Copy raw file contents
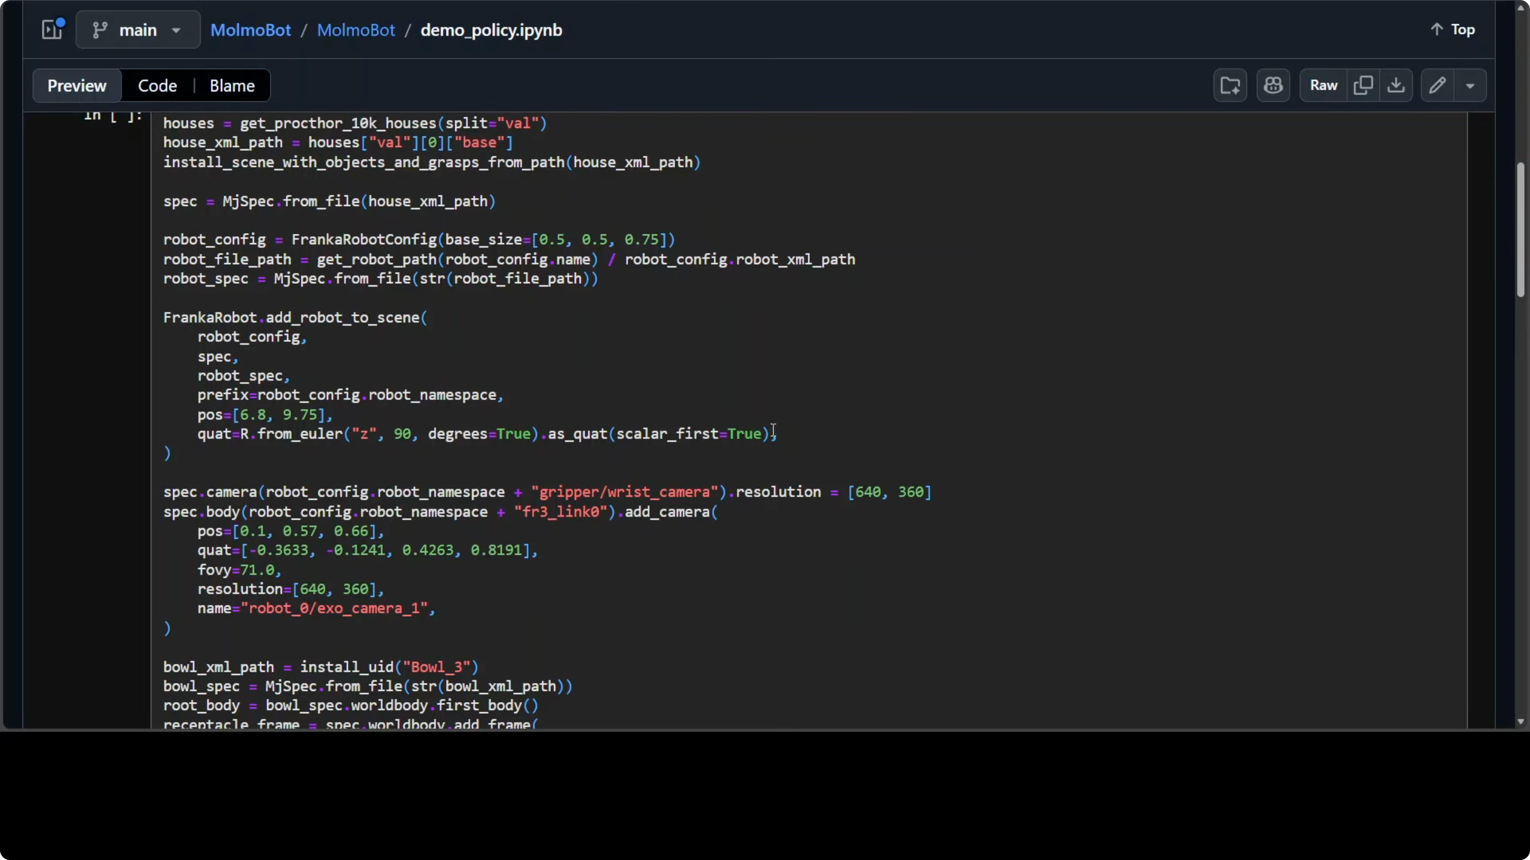 [1362, 86]
